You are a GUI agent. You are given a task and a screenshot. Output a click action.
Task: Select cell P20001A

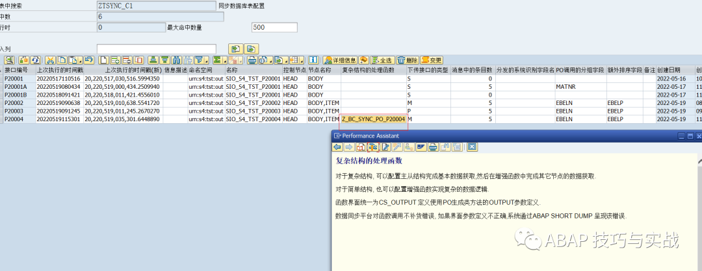pyautogui.click(x=19, y=87)
